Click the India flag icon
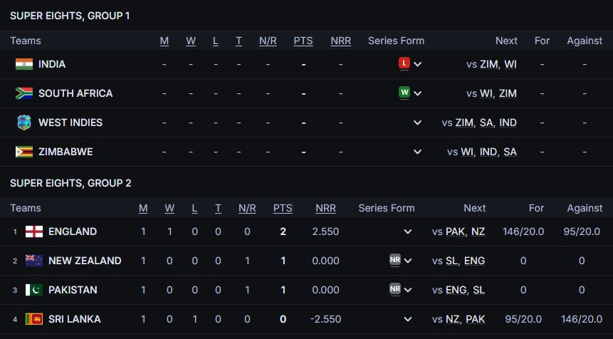613x339 pixels. 24,64
